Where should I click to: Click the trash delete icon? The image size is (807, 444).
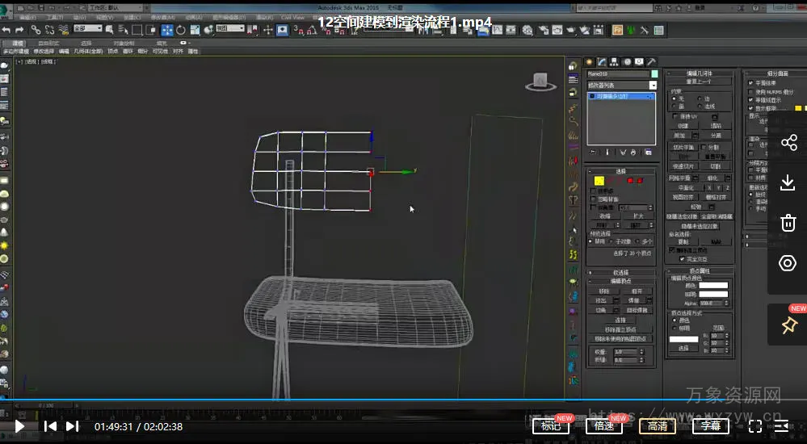click(x=788, y=223)
